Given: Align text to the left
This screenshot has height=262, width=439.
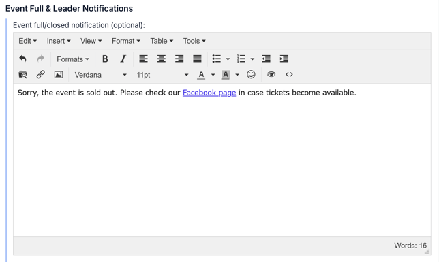Looking at the screenshot, I should click(143, 59).
